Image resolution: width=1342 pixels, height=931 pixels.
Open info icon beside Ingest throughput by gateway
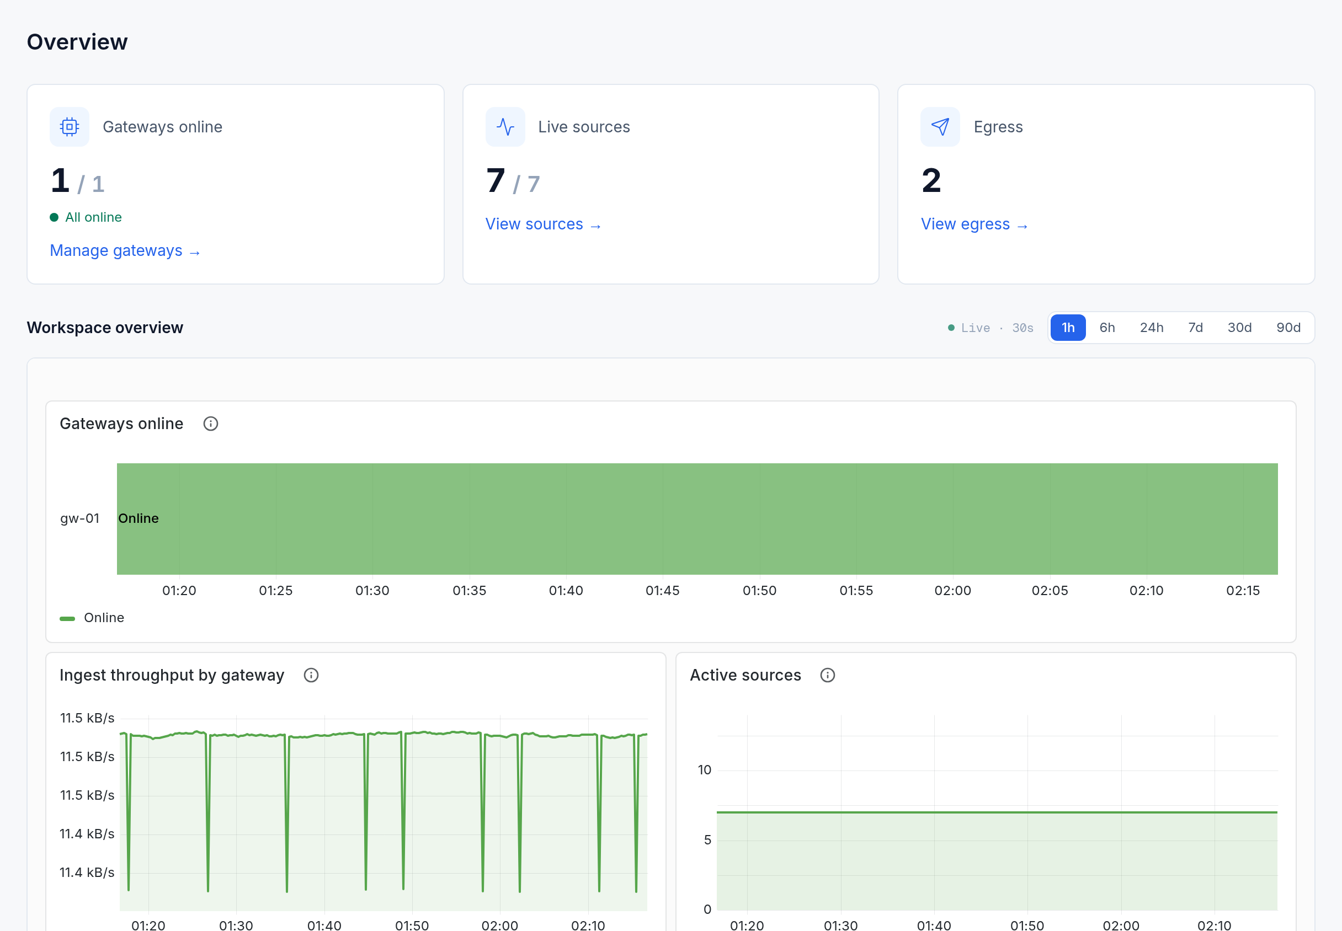[x=311, y=675]
